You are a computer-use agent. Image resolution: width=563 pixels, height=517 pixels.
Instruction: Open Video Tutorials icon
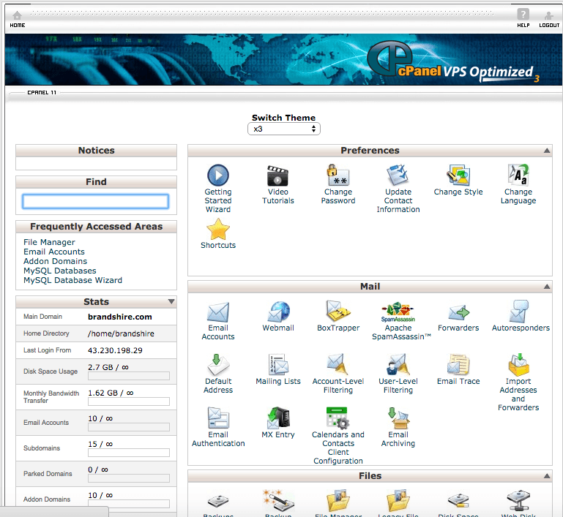(x=277, y=176)
